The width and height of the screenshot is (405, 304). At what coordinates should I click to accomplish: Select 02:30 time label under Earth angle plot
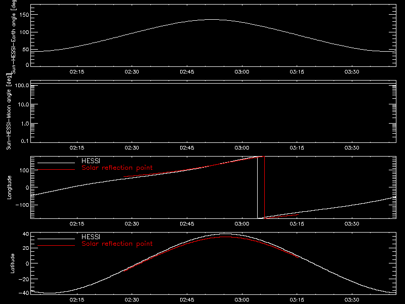pyautogui.click(x=132, y=72)
